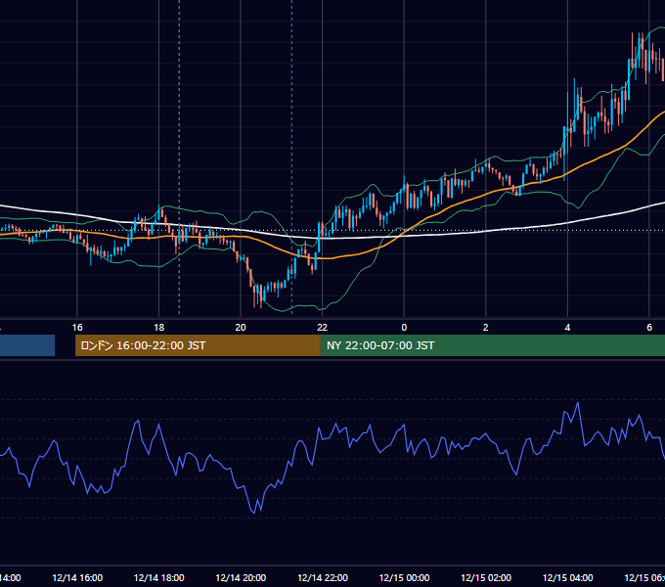The height and width of the screenshot is (587, 665).
Task: Click the 12/15 04:00 date label
Action: [x=568, y=577]
